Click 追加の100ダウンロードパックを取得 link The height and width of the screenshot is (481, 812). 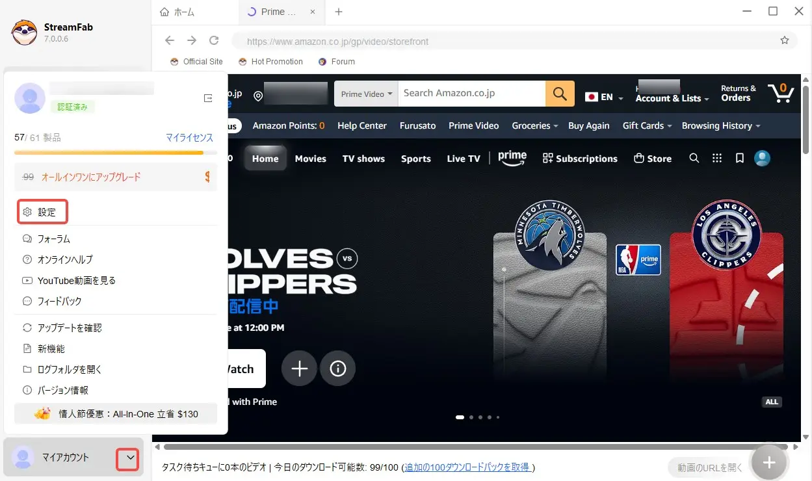(x=468, y=467)
